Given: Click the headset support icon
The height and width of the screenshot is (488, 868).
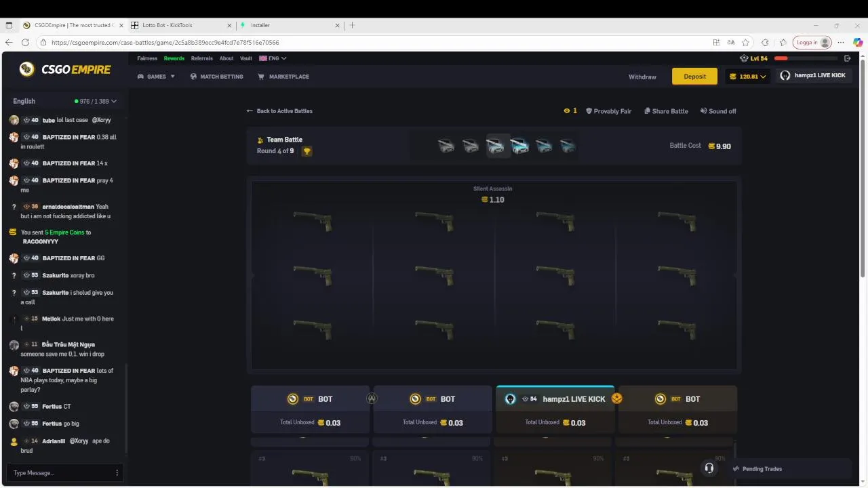Looking at the screenshot, I should coord(709,468).
